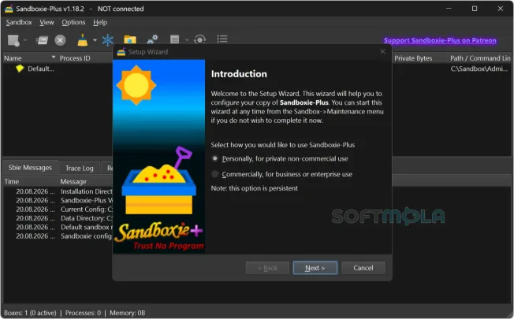This screenshot has width=514, height=319.
Task: Click the yellow Default box icon
Action: (x=20, y=69)
